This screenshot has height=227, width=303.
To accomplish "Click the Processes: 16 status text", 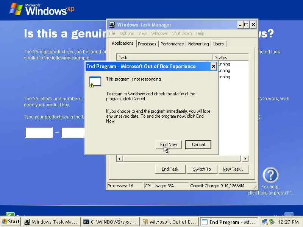I will 120,186.
